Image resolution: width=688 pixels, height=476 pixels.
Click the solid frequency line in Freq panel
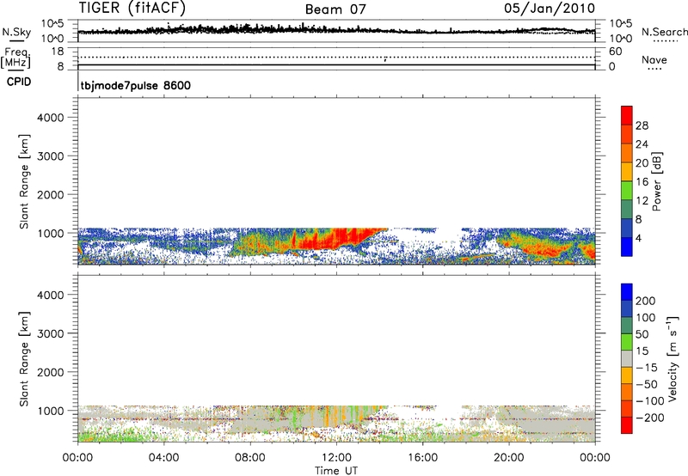336,65
